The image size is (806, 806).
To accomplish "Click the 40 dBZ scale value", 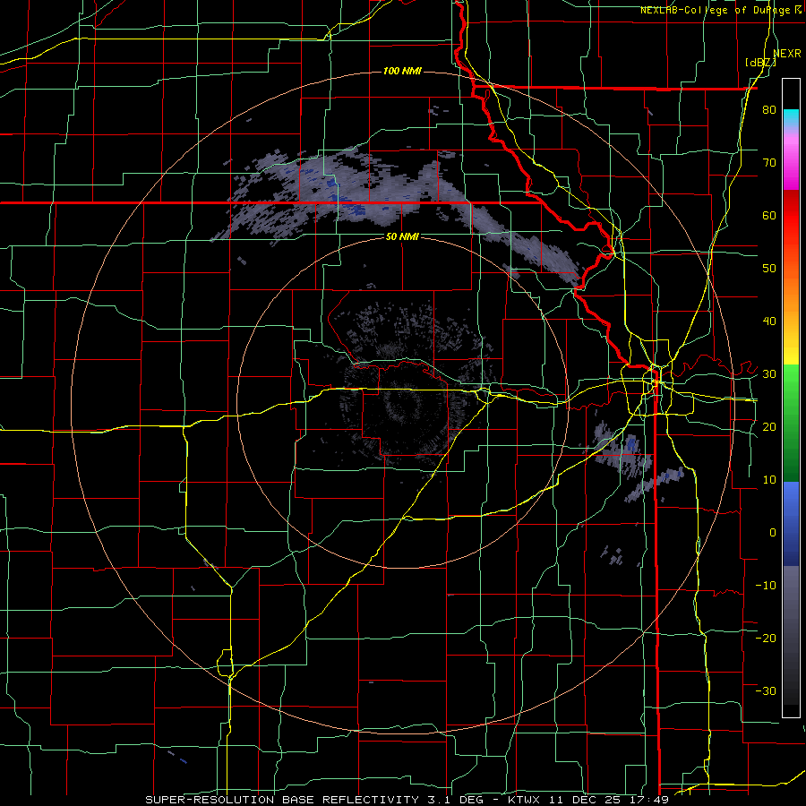I will point(769,322).
